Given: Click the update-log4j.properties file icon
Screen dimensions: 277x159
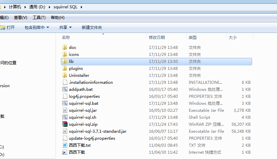Looking at the screenshot, I should 65,138.
